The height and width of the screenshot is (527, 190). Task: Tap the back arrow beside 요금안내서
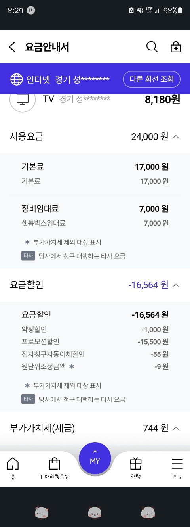pos(12,47)
